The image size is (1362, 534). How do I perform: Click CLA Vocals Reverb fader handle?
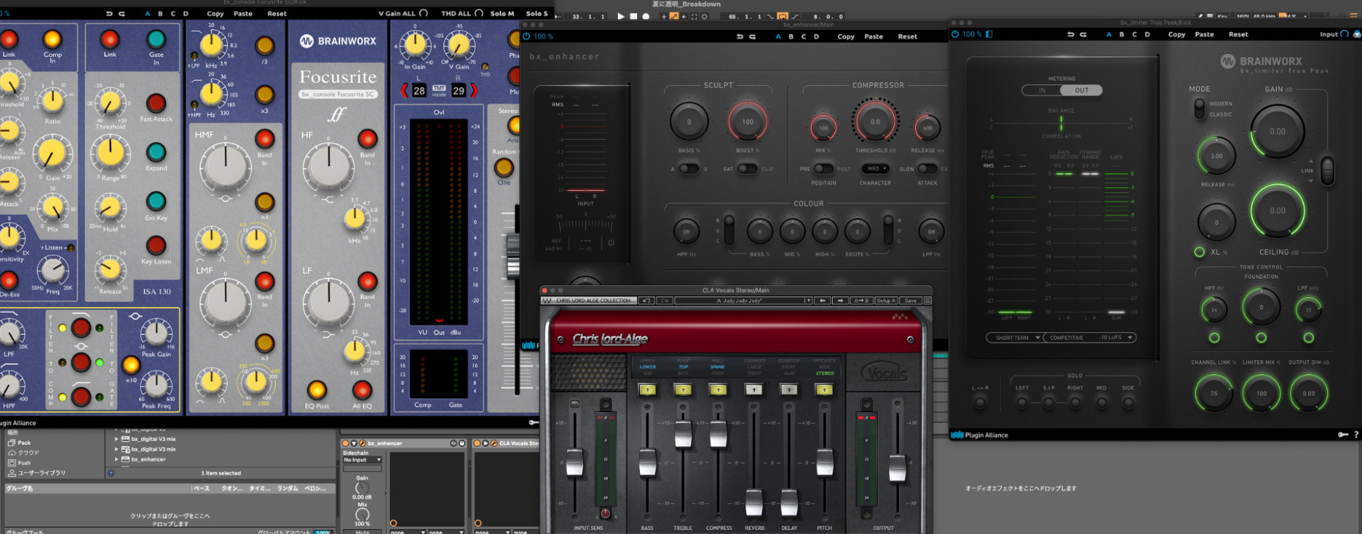[754, 503]
